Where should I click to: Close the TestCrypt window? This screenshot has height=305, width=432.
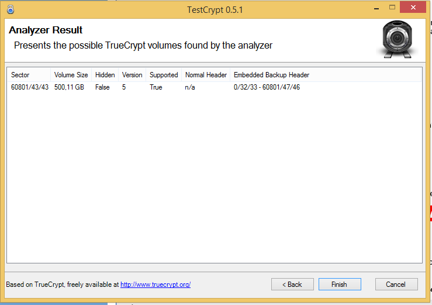(x=413, y=8)
